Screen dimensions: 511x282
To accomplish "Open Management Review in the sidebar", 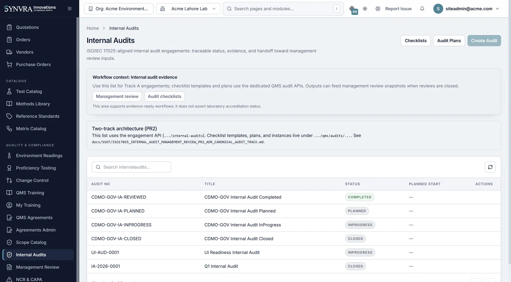I will coord(38,267).
